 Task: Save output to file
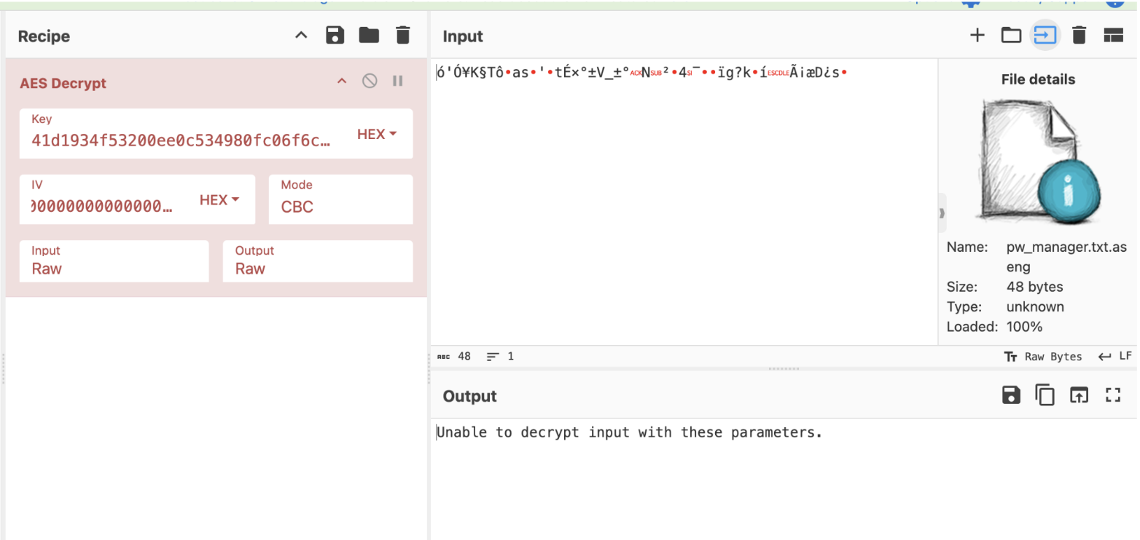click(x=1011, y=395)
